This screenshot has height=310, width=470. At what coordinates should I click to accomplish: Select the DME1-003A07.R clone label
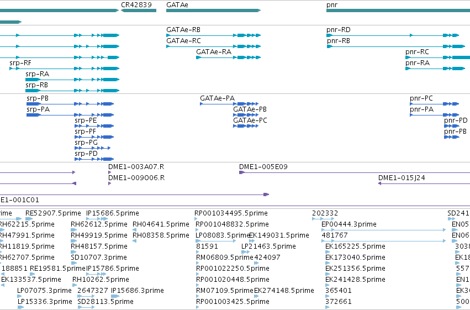(x=136, y=167)
